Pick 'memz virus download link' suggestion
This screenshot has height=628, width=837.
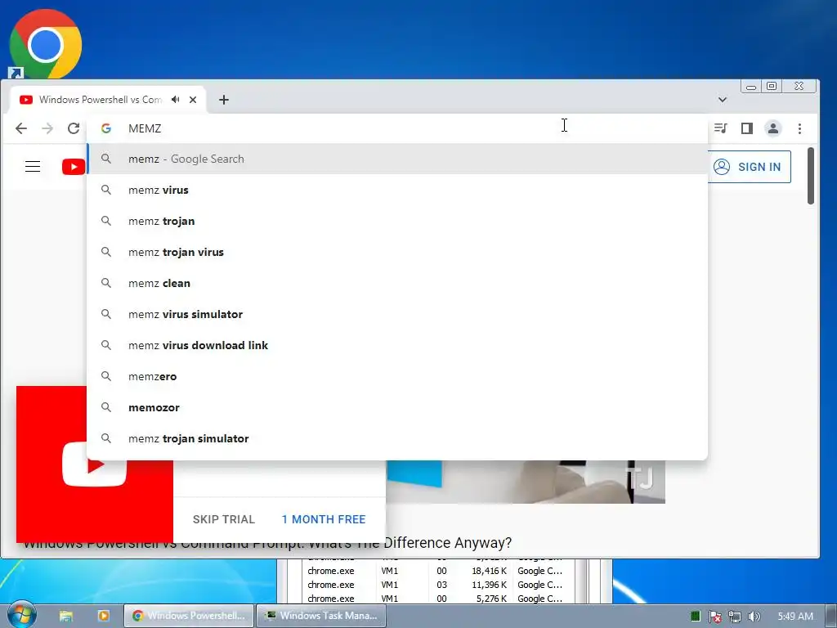click(x=397, y=345)
